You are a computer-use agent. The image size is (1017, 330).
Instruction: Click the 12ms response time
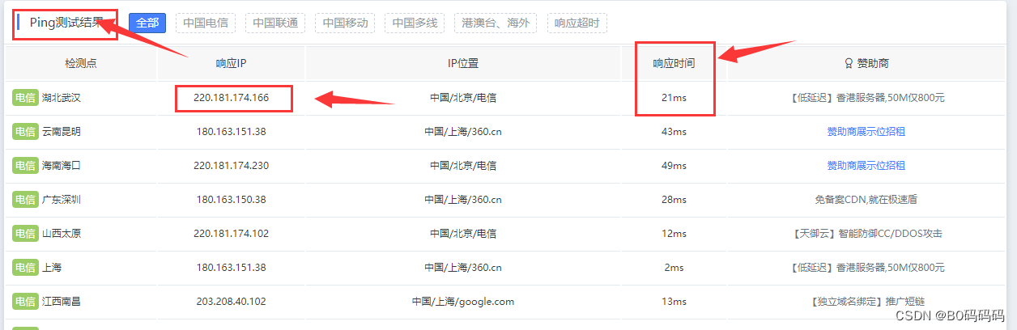pos(674,234)
